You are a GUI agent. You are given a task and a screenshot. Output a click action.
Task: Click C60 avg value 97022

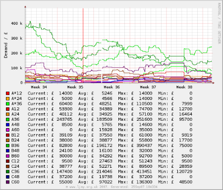pyautogui.click(x=106, y=182)
